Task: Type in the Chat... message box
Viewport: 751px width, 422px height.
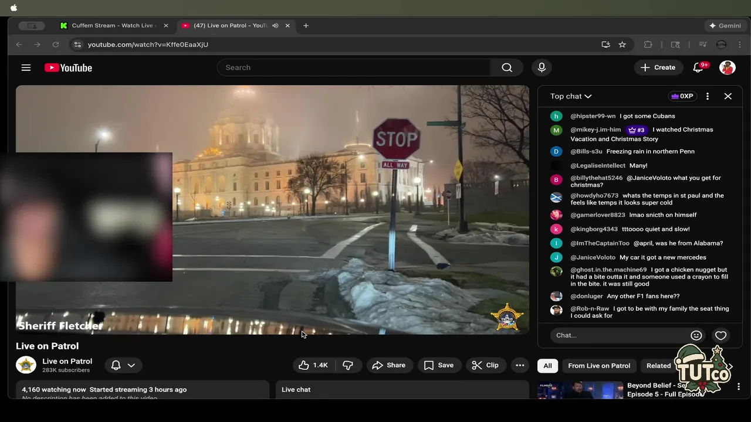Action: point(619,335)
